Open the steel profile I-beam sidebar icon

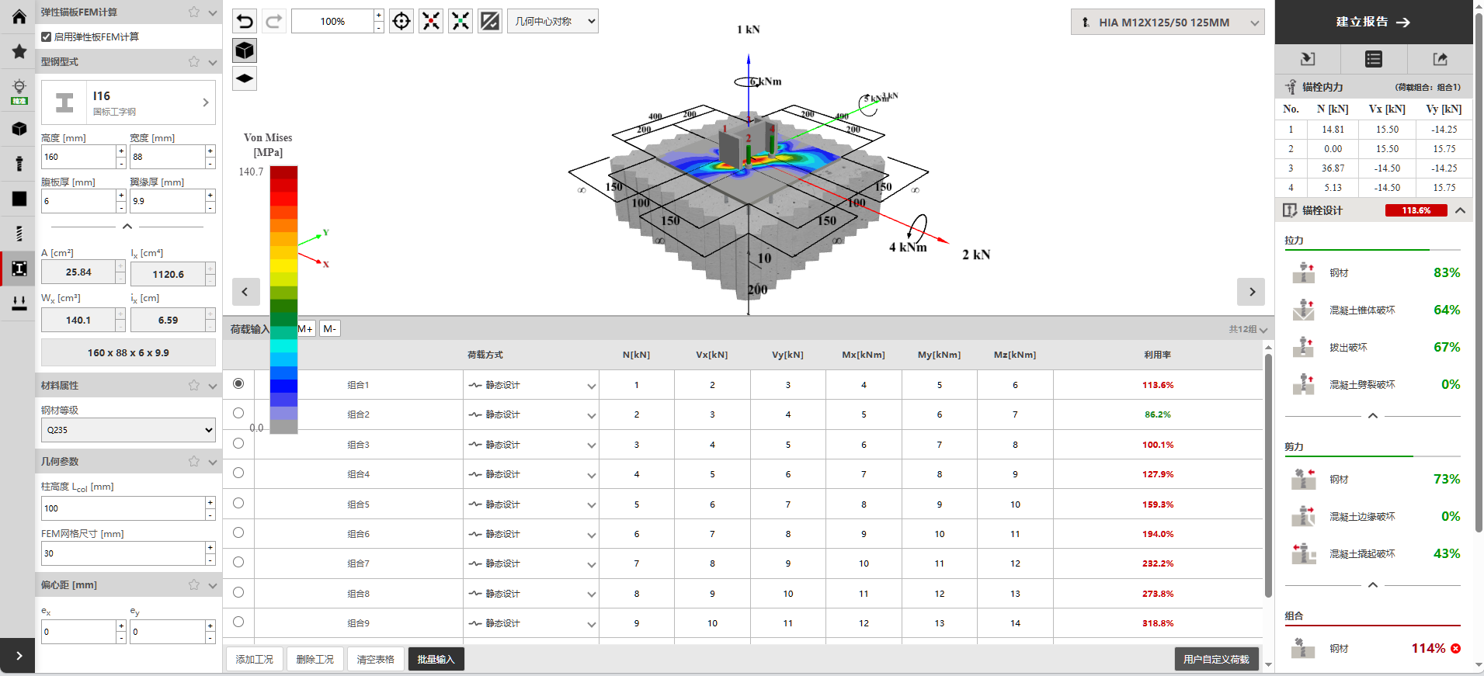pos(19,268)
